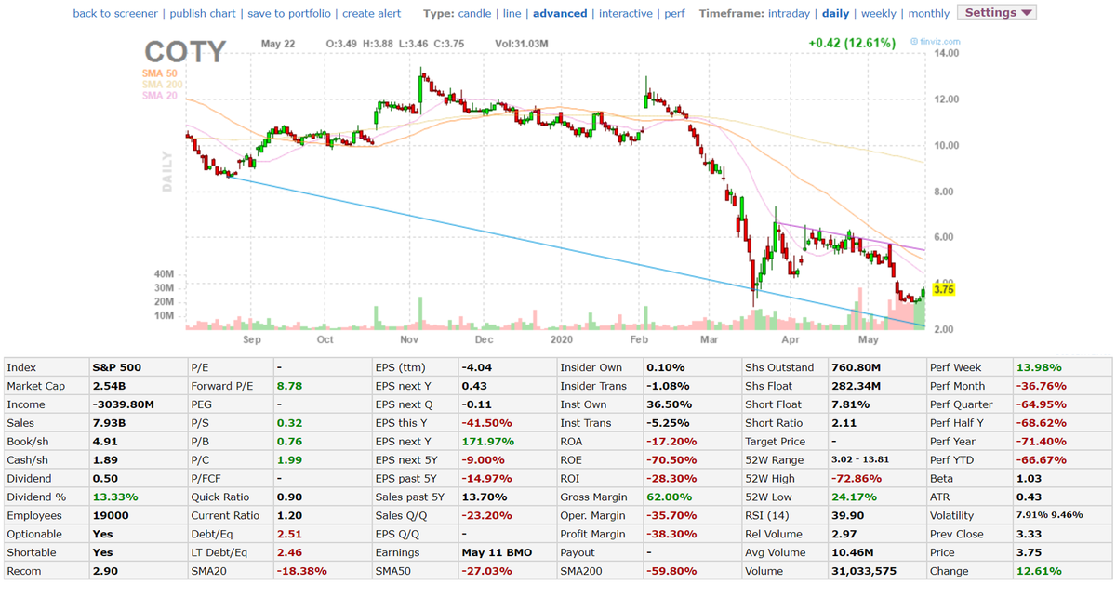Go back to screener link

115,13
